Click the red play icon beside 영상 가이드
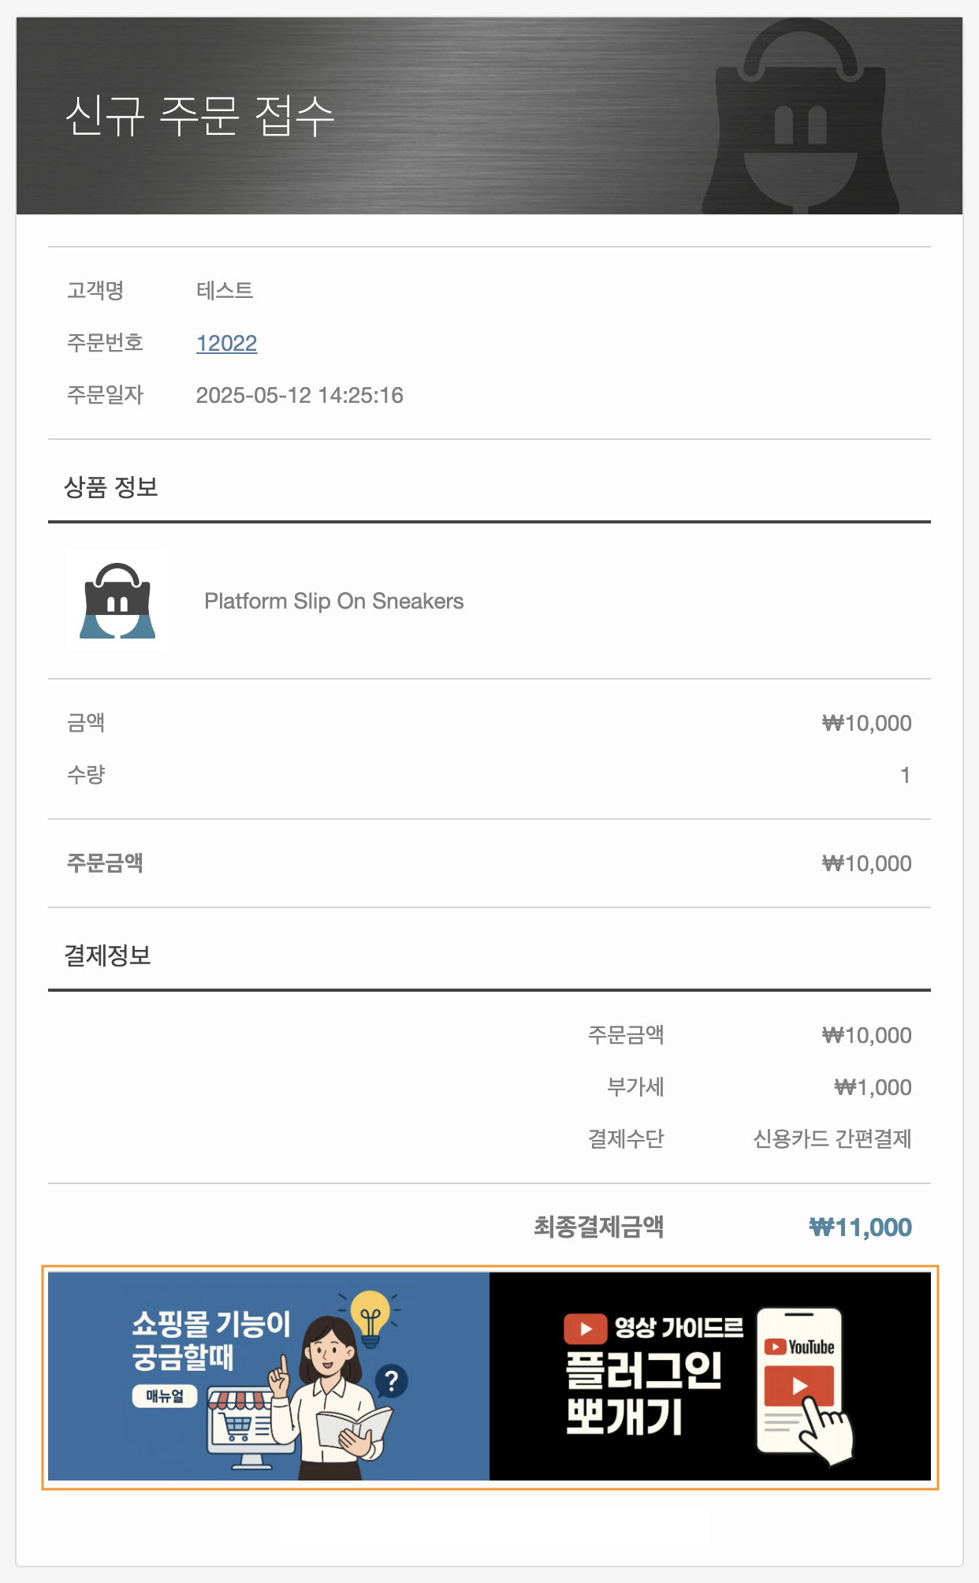This screenshot has width=979, height=1583. (x=585, y=1328)
